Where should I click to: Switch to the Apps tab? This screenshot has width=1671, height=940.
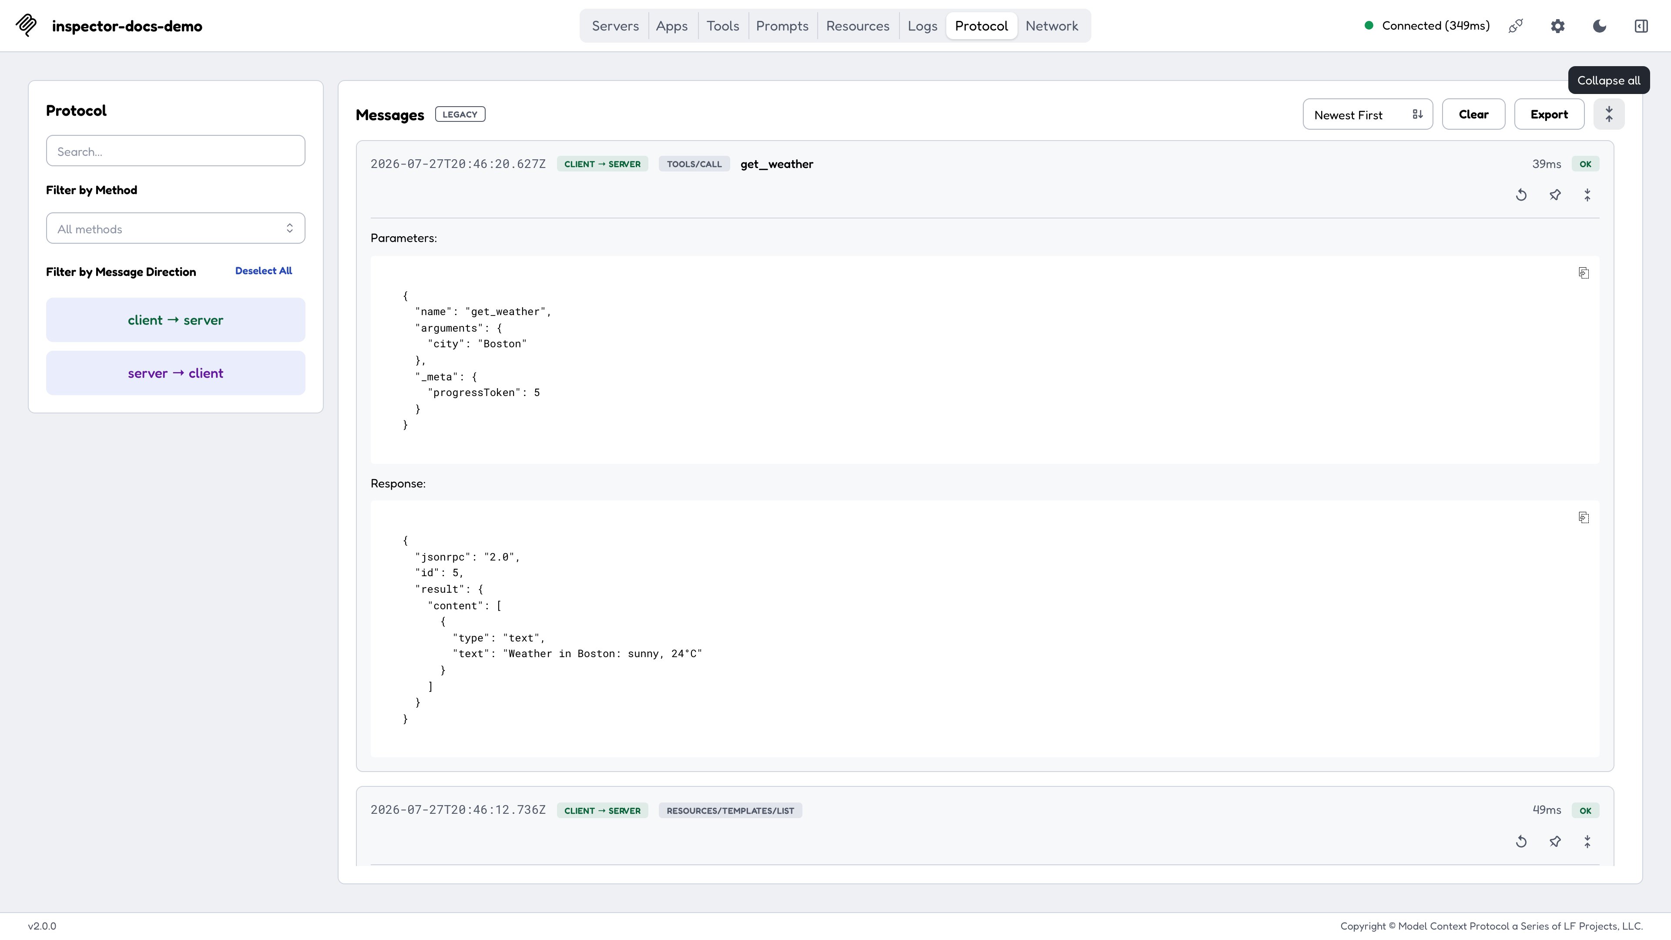671,26
